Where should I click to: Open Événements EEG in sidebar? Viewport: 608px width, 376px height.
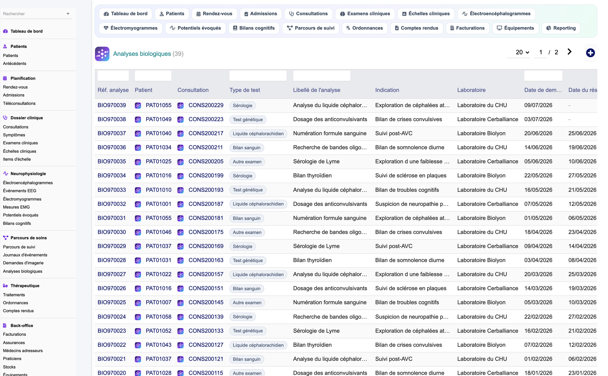[x=19, y=190]
